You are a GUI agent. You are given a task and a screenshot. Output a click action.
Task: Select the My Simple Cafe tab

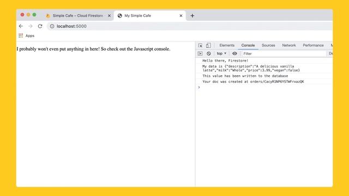pos(149,16)
